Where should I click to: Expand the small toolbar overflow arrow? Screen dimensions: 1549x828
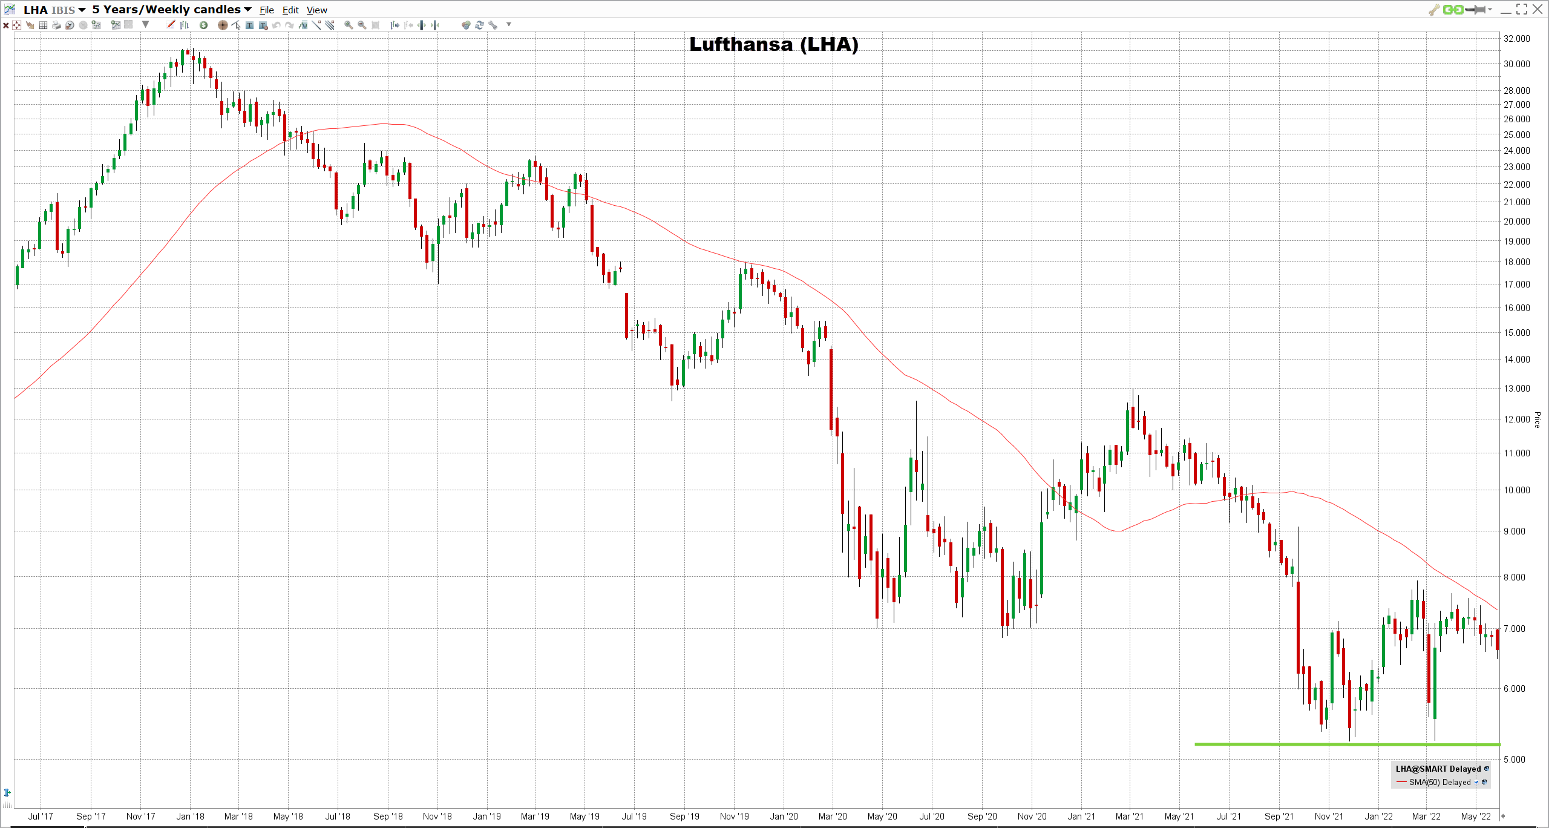509,24
